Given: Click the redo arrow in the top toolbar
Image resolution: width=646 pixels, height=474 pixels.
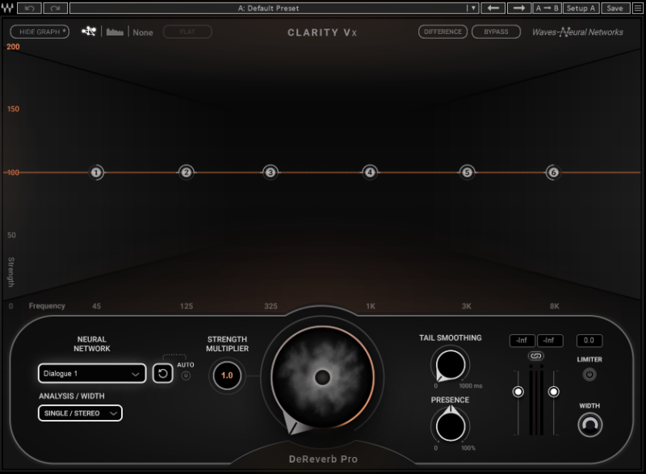Looking at the screenshot, I should pos(56,8).
